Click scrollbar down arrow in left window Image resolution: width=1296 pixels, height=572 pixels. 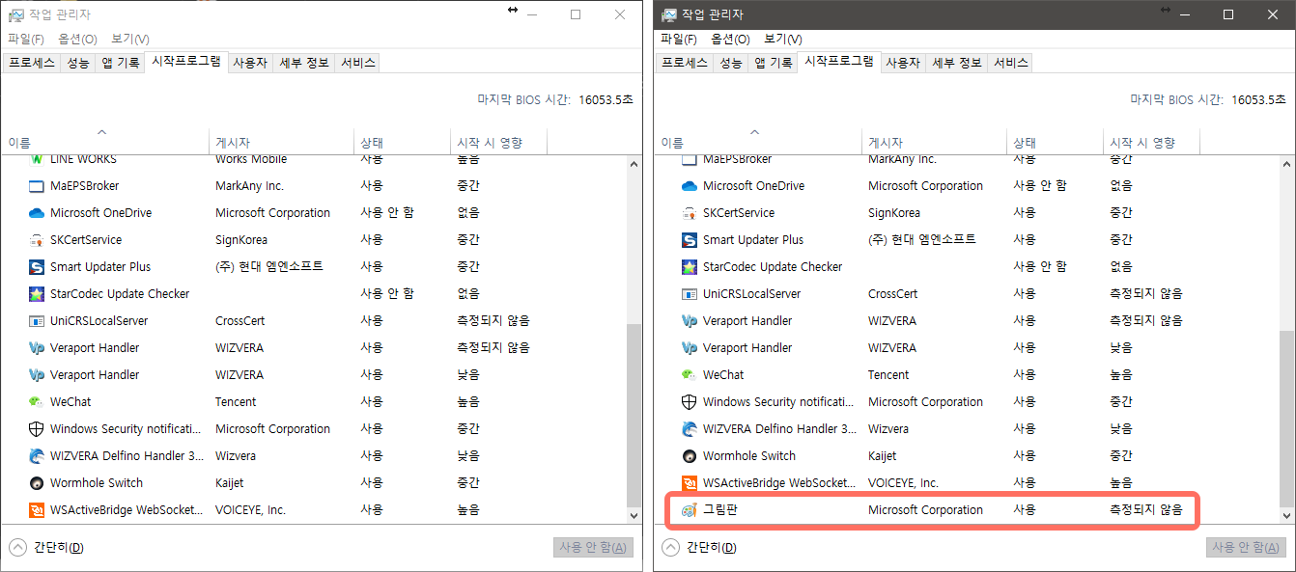tap(634, 517)
